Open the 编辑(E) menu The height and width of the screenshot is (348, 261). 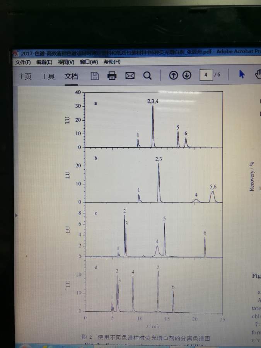coord(44,62)
